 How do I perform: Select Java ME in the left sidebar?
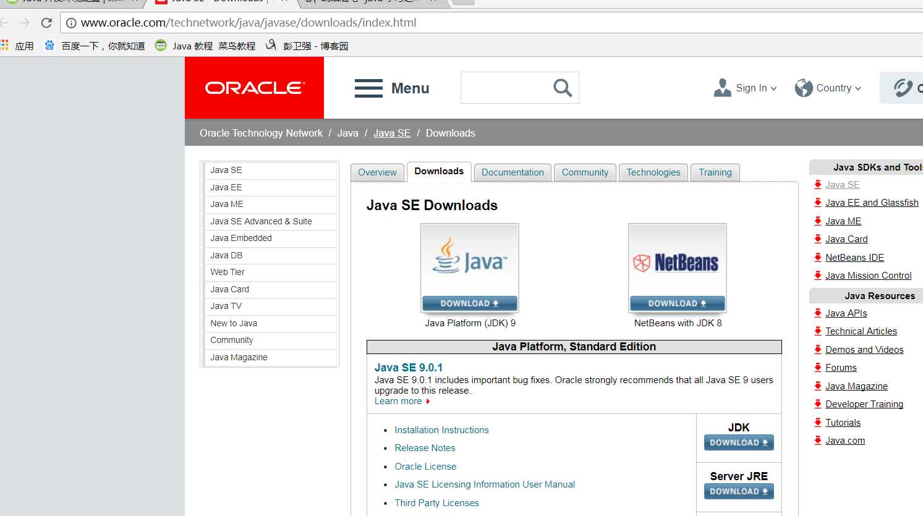(x=271, y=204)
